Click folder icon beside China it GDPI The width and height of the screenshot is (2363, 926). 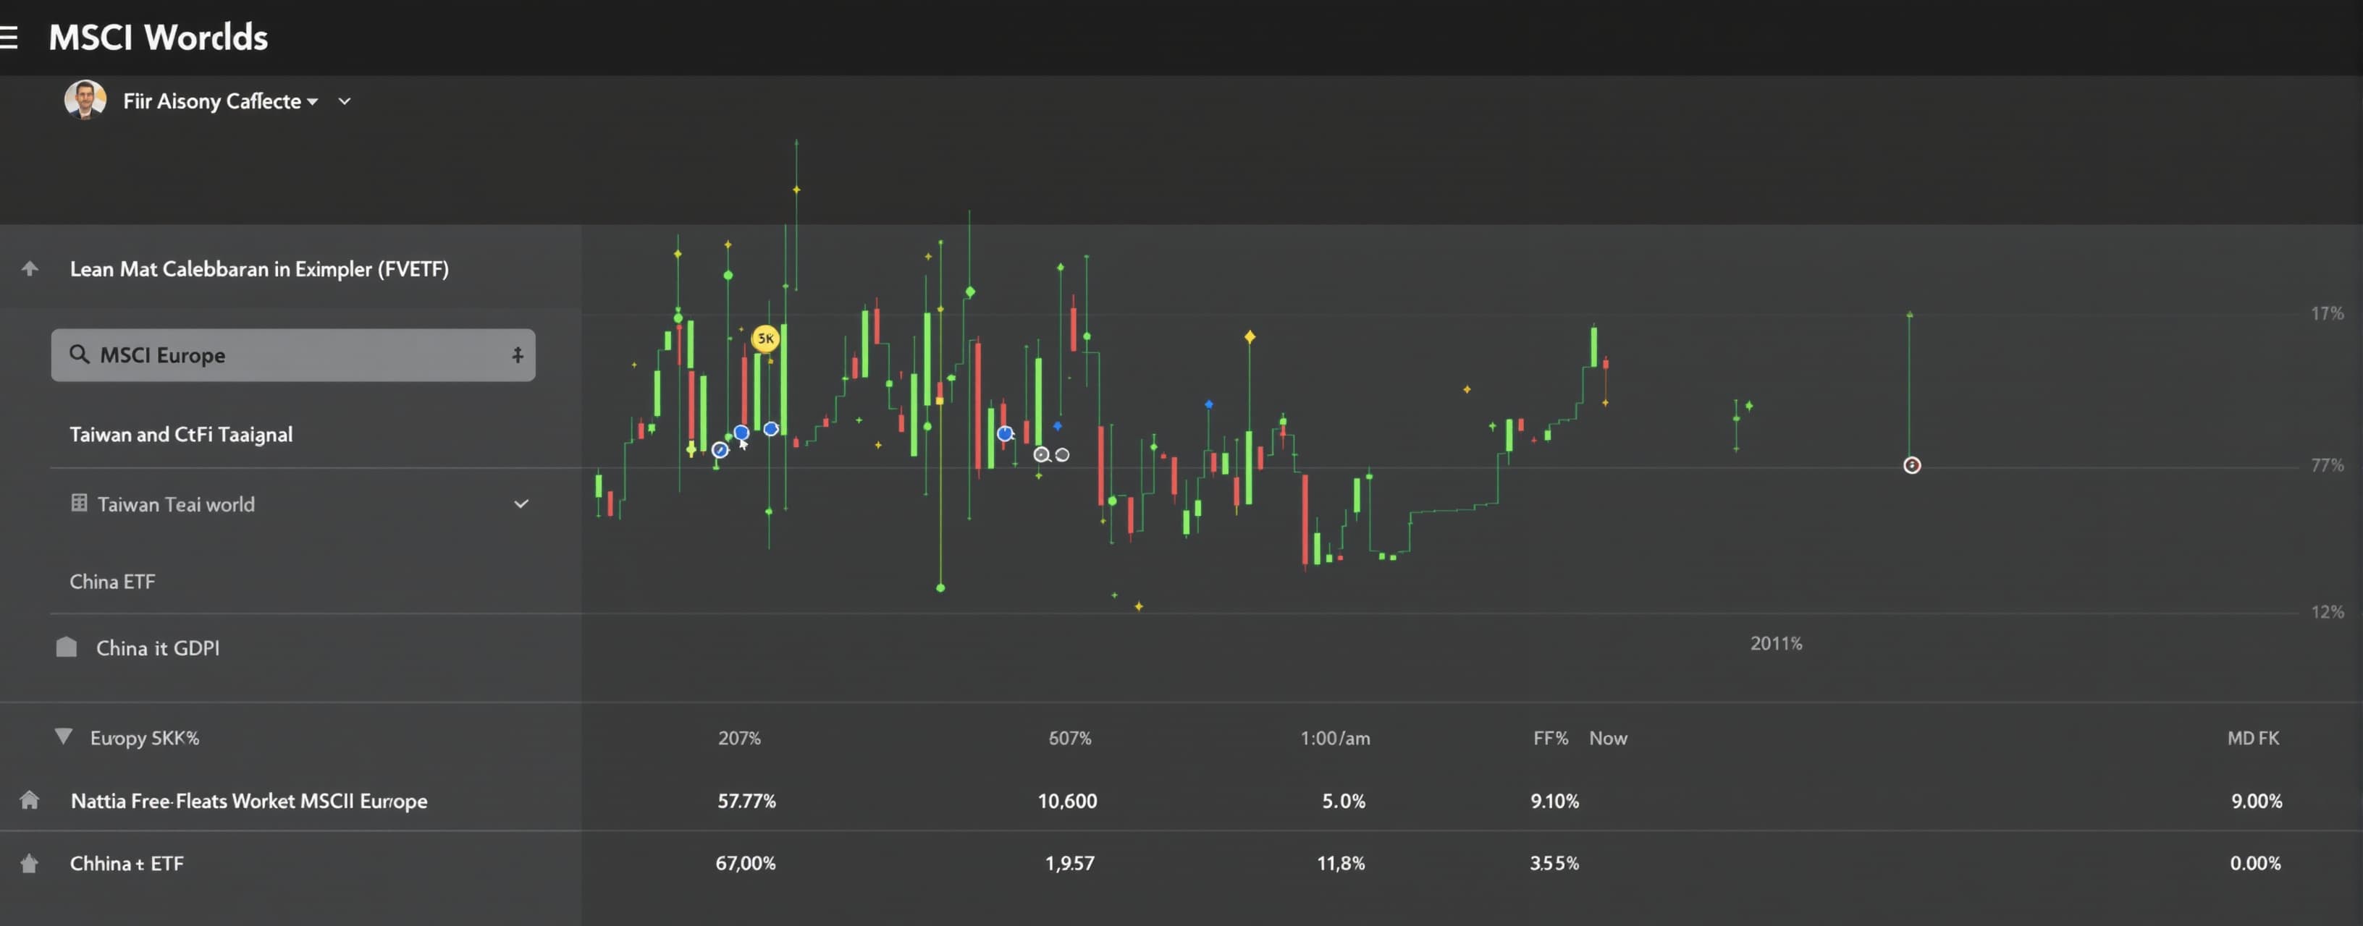tap(66, 647)
